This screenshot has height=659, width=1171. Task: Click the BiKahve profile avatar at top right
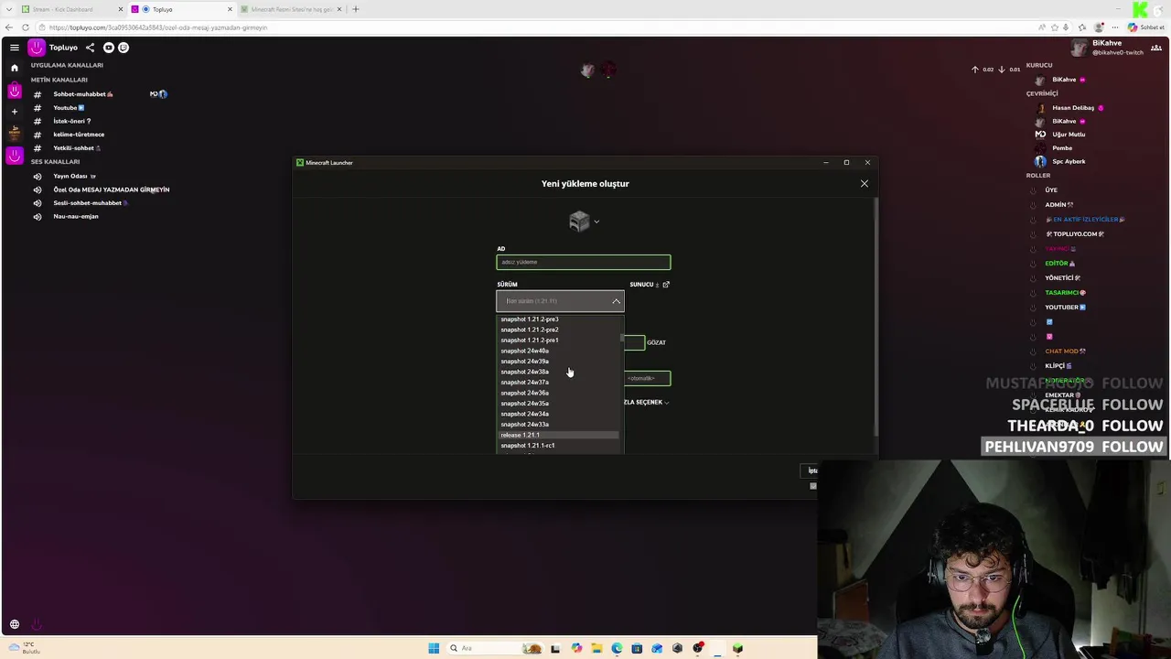coord(1080,48)
